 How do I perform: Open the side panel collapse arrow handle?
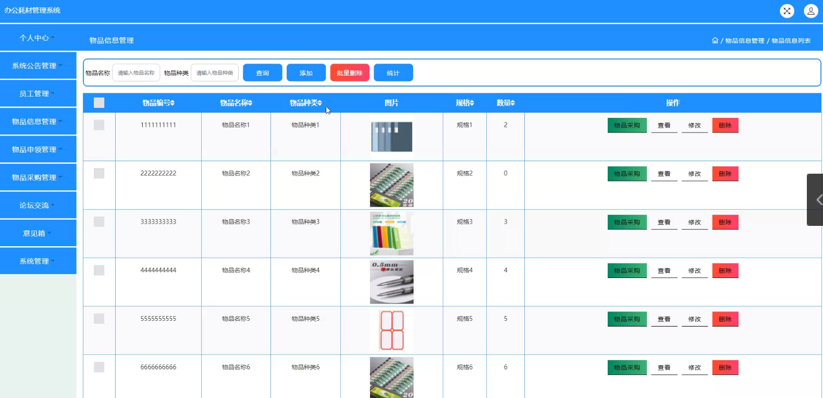[x=817, y=200]
